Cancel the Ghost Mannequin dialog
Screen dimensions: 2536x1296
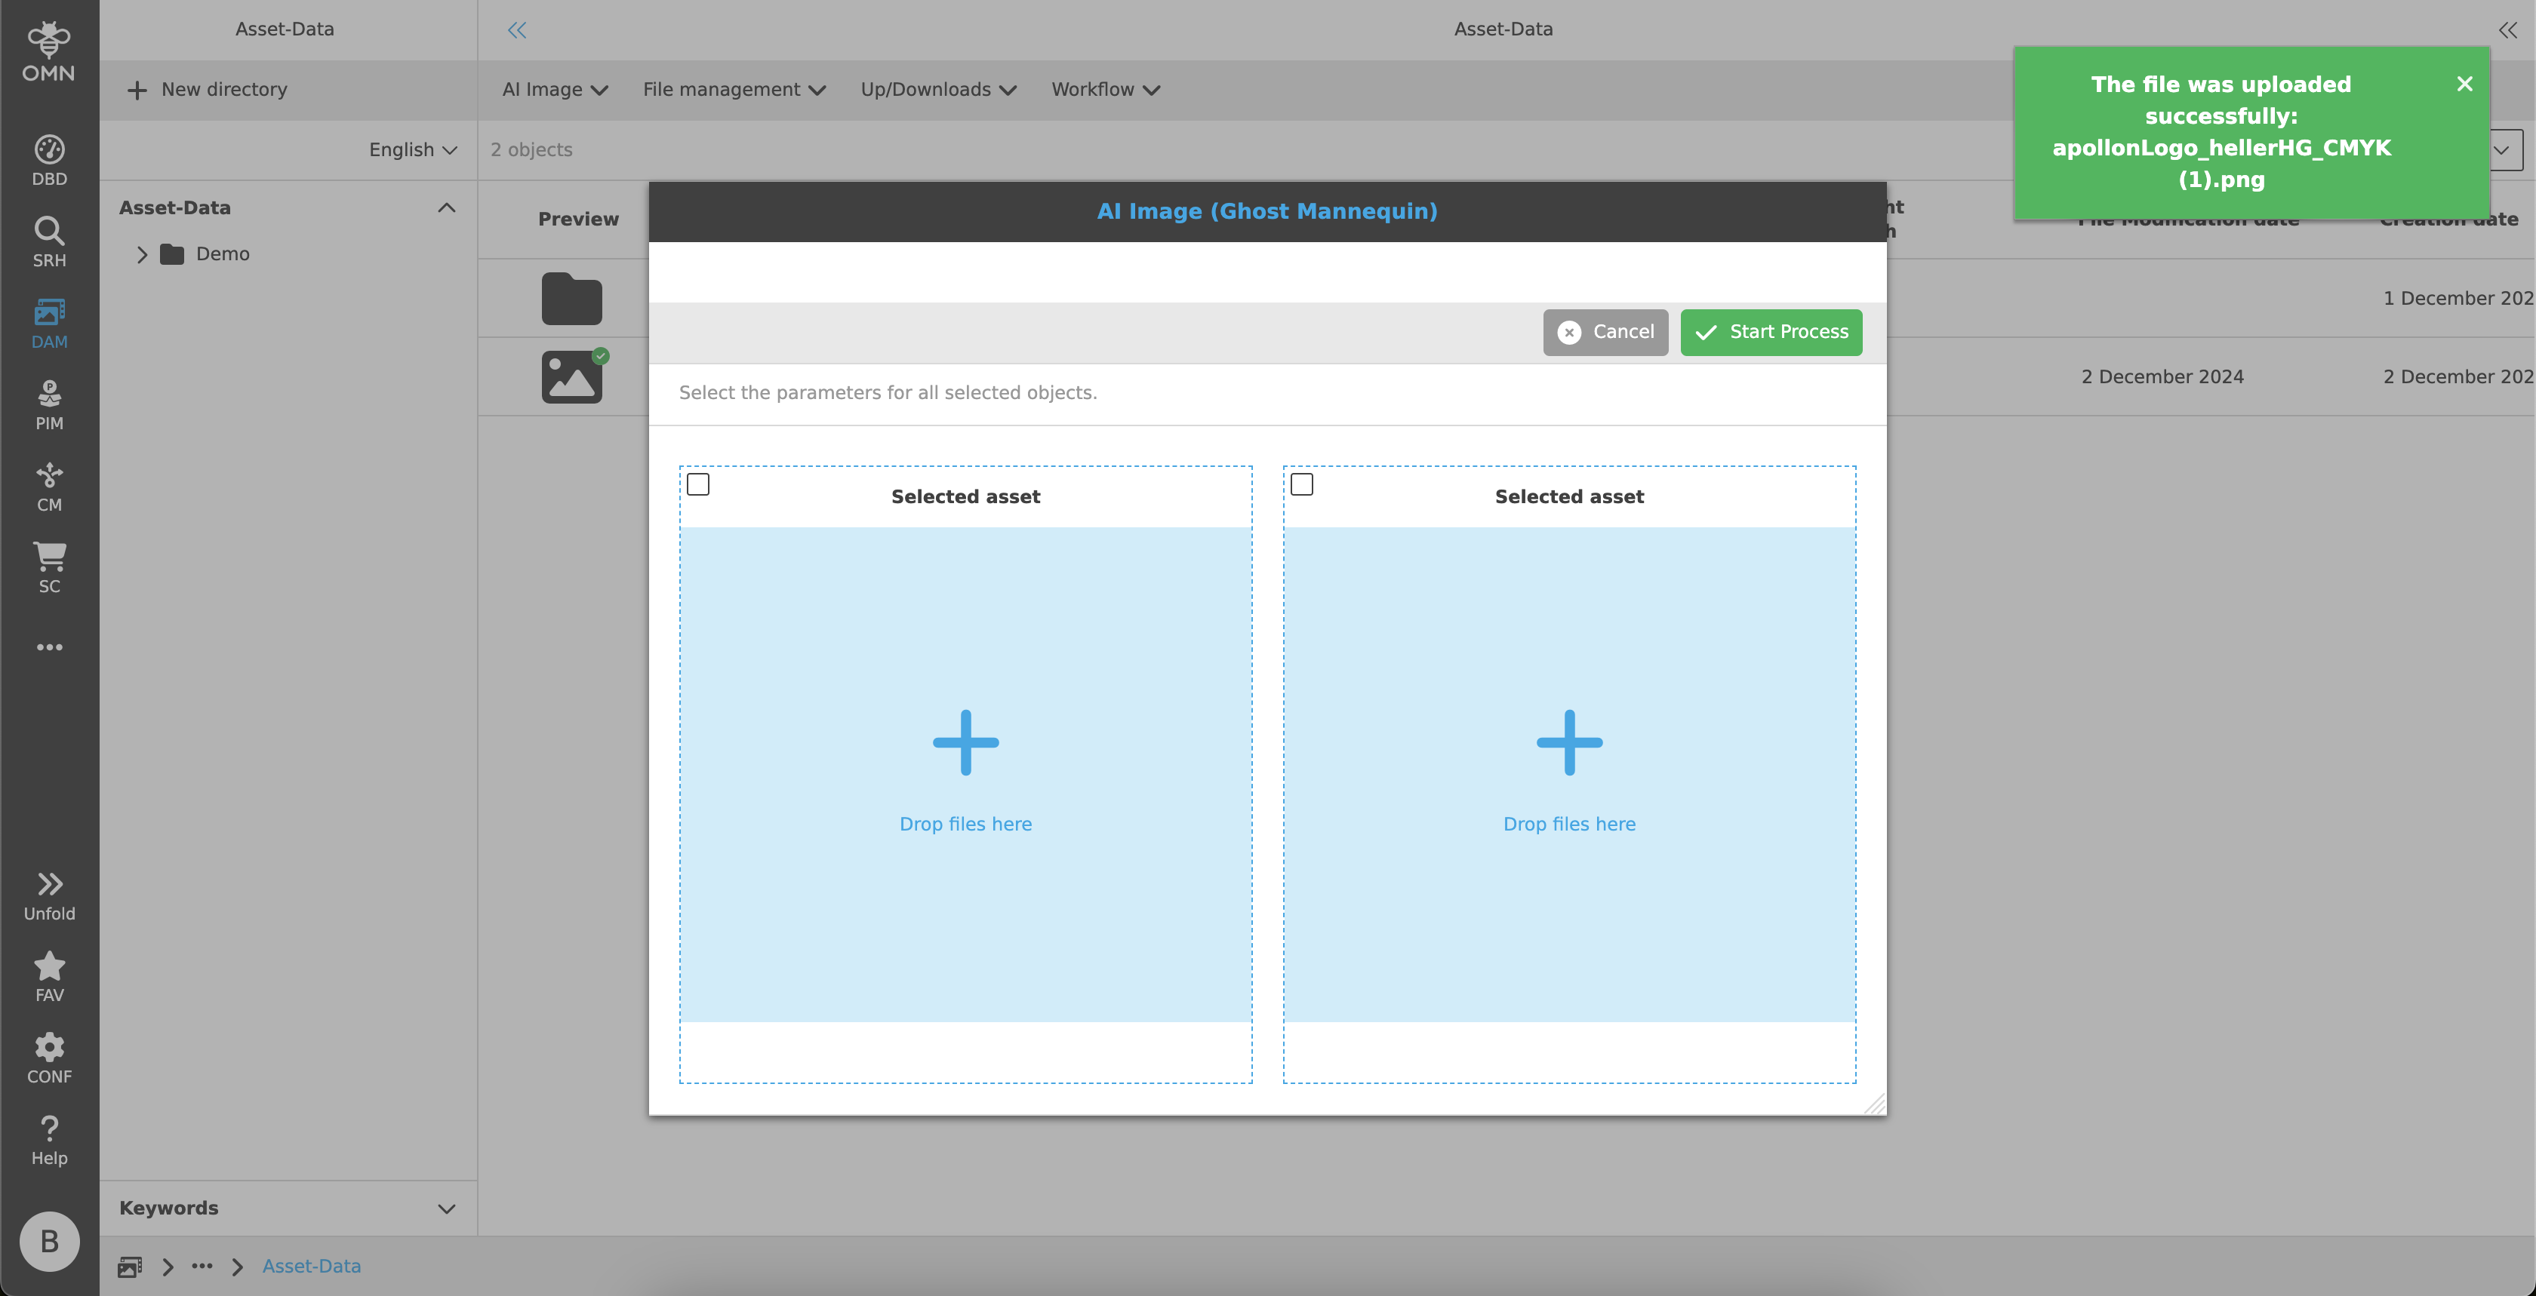coord(1605,332)
